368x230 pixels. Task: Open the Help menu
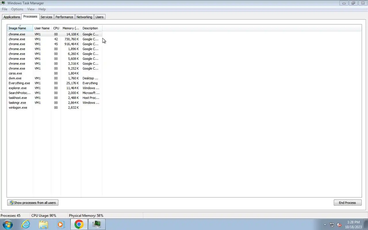pyautogui.click(x=42, y=9)
